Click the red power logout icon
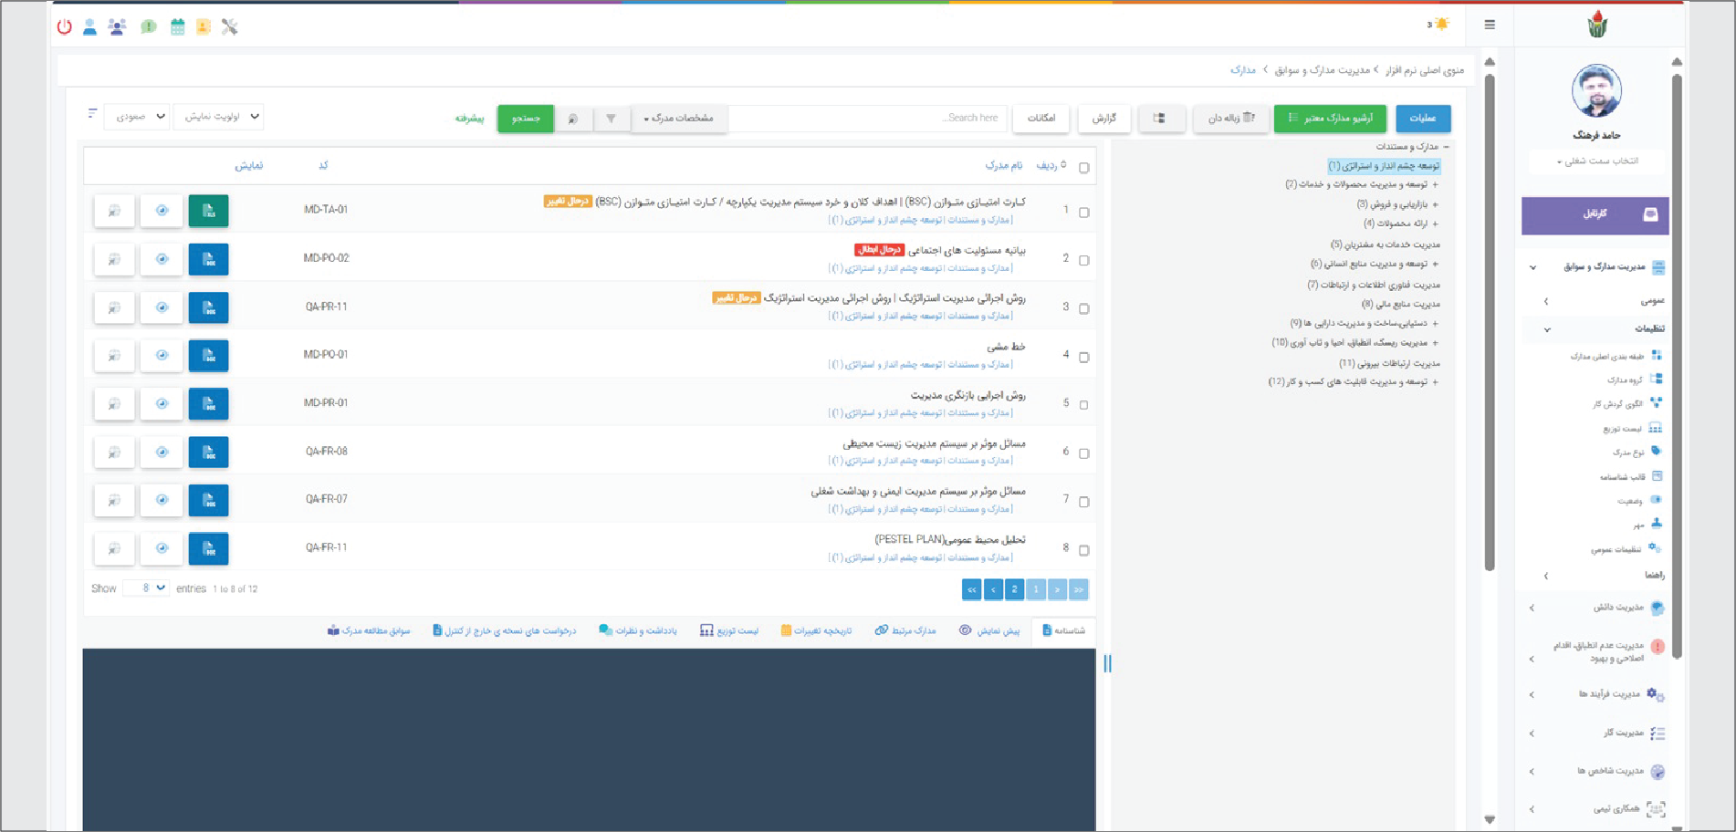 64,27
